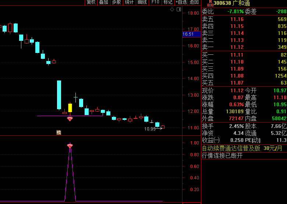Click the 涨幅 value 0.63%
Image resolution: width=287 pixels, height=204 pixels.
[237, 104]
